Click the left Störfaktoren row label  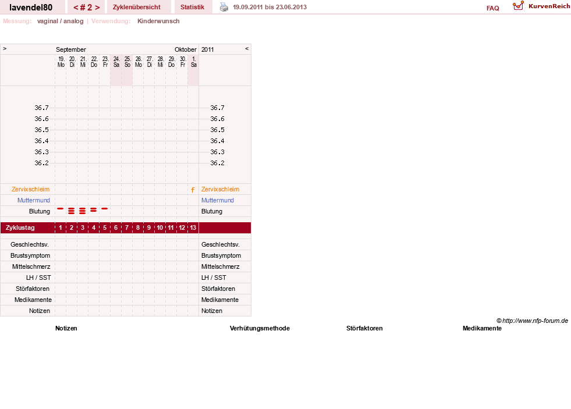point(33,289)
